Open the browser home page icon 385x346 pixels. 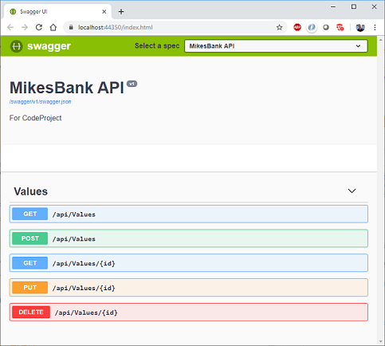[x=53, y=27]
